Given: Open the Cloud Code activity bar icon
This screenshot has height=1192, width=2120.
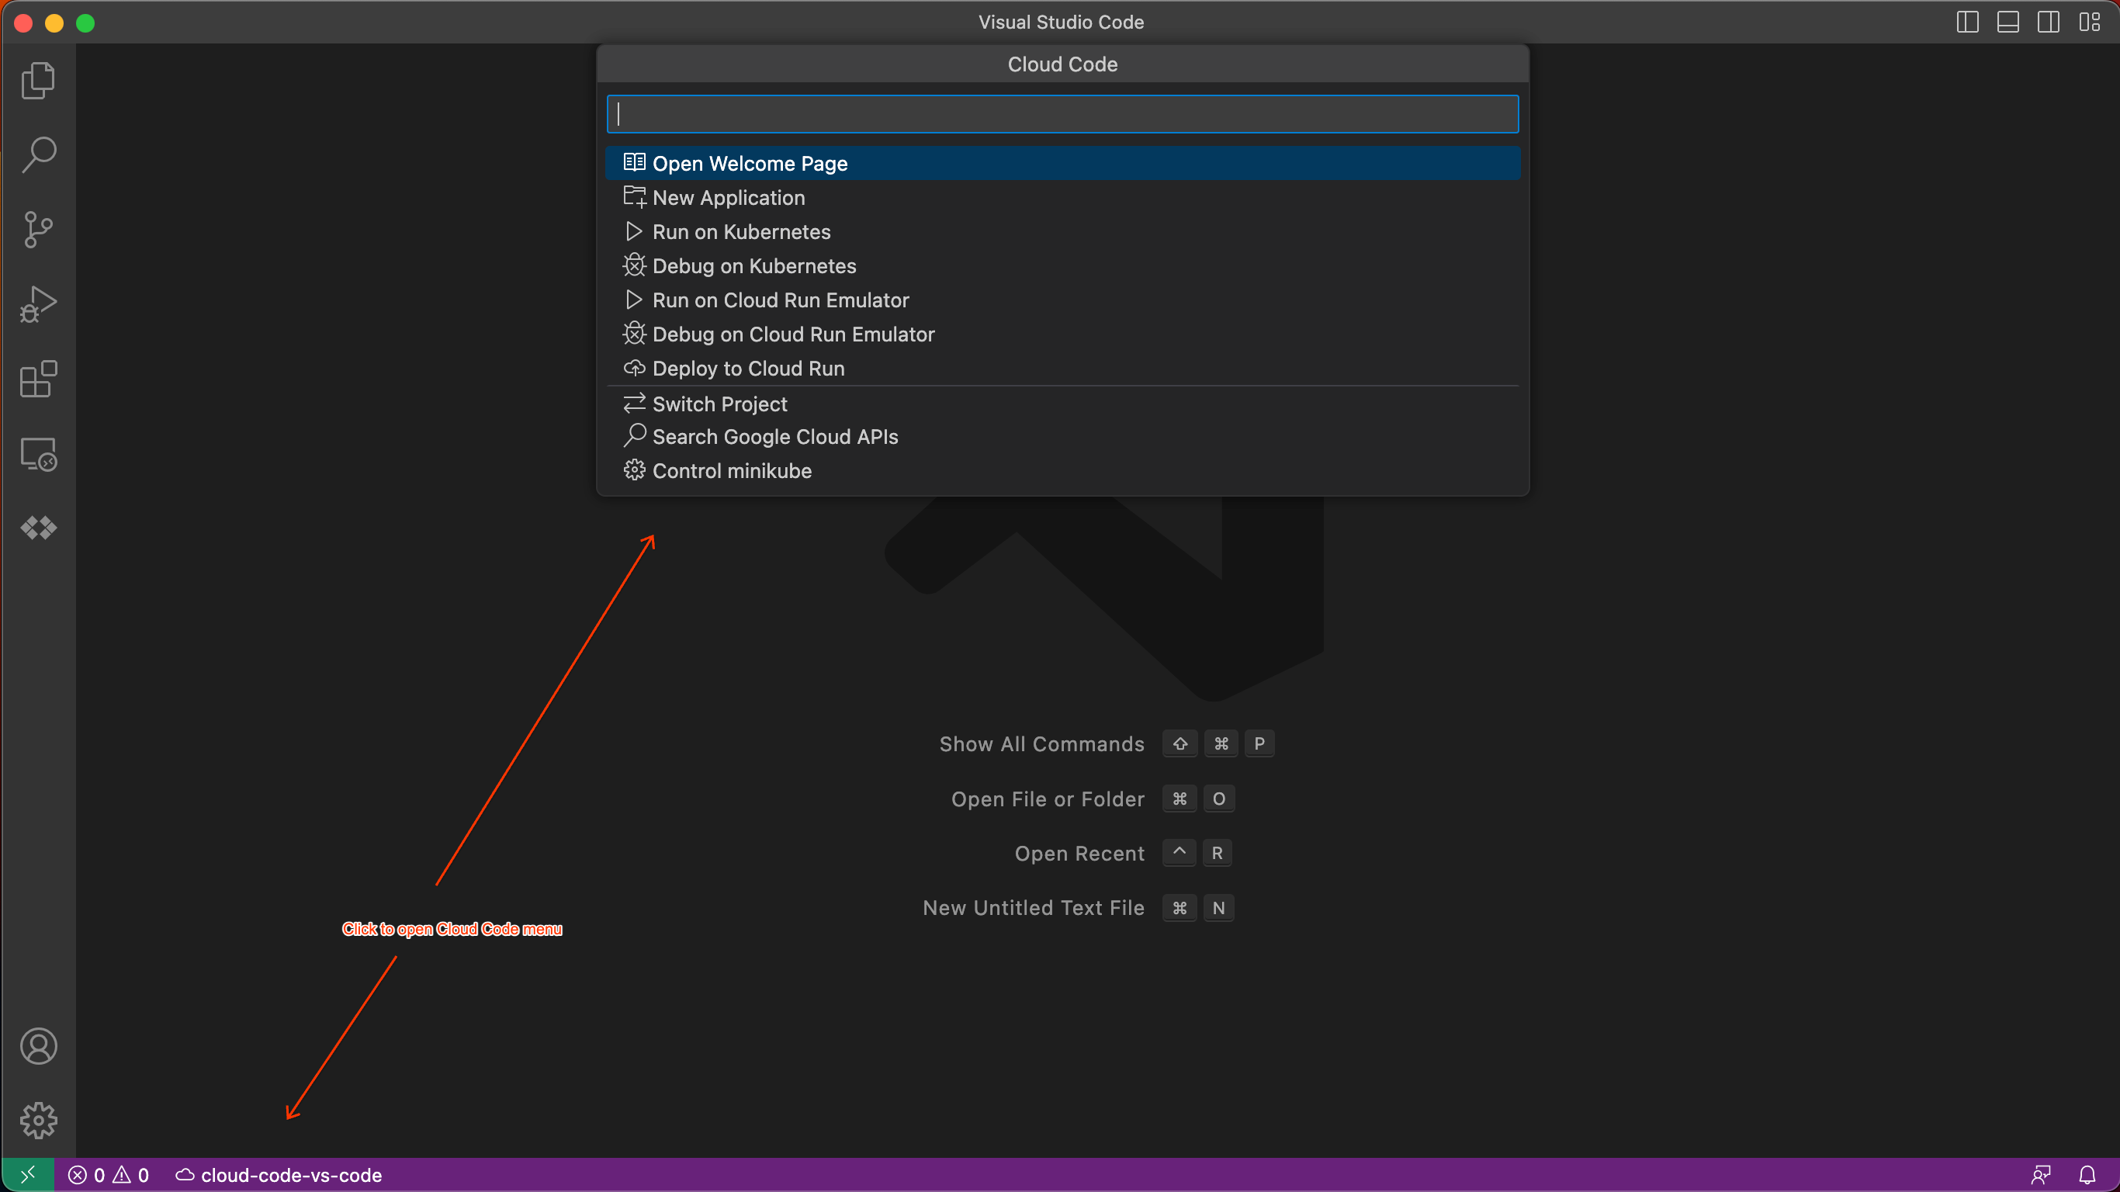Looking at the screenshot, I should point(38,528).
